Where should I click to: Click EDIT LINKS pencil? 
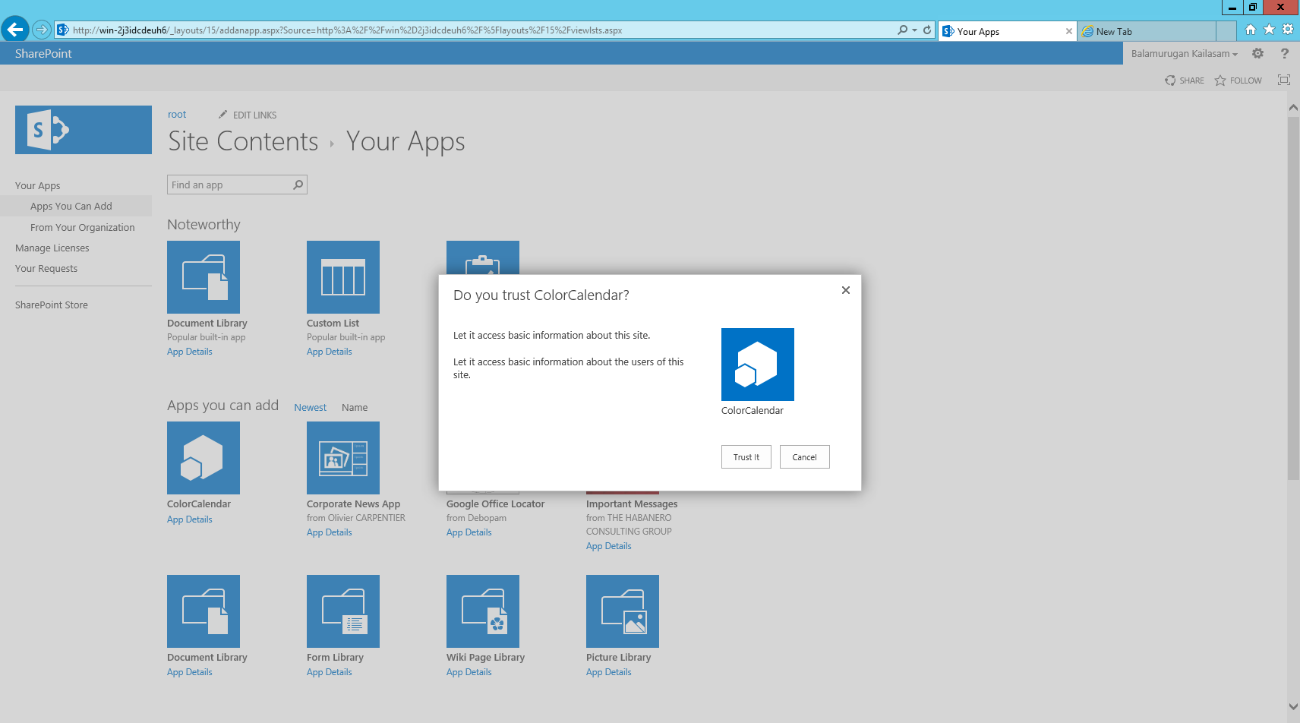248,115
